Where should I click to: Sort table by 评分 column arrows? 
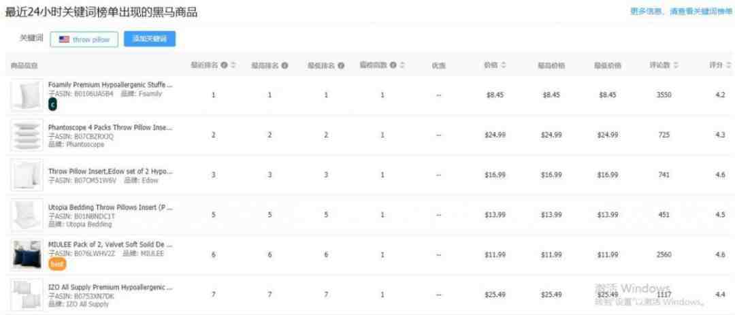click(x=728, y=65)
